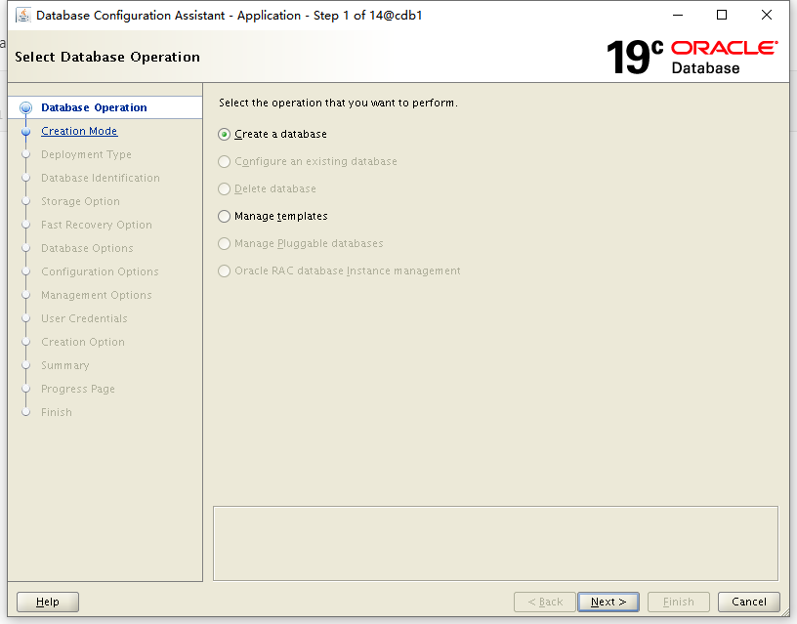The width and height of the screenshot is (797, 624).
Task: Select the Manage templates radio option
Action: click(224, 217)
